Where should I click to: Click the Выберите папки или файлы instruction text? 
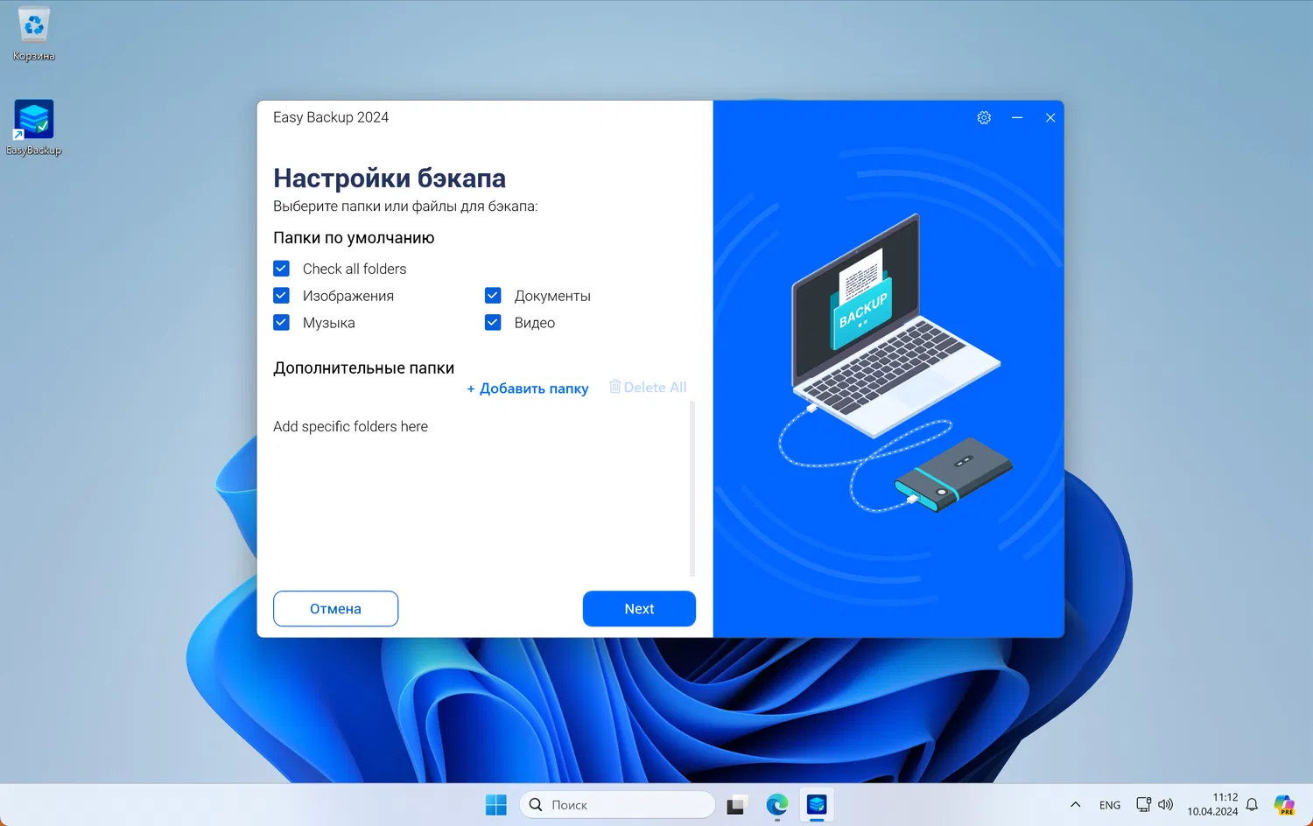[x=405, y=206]
